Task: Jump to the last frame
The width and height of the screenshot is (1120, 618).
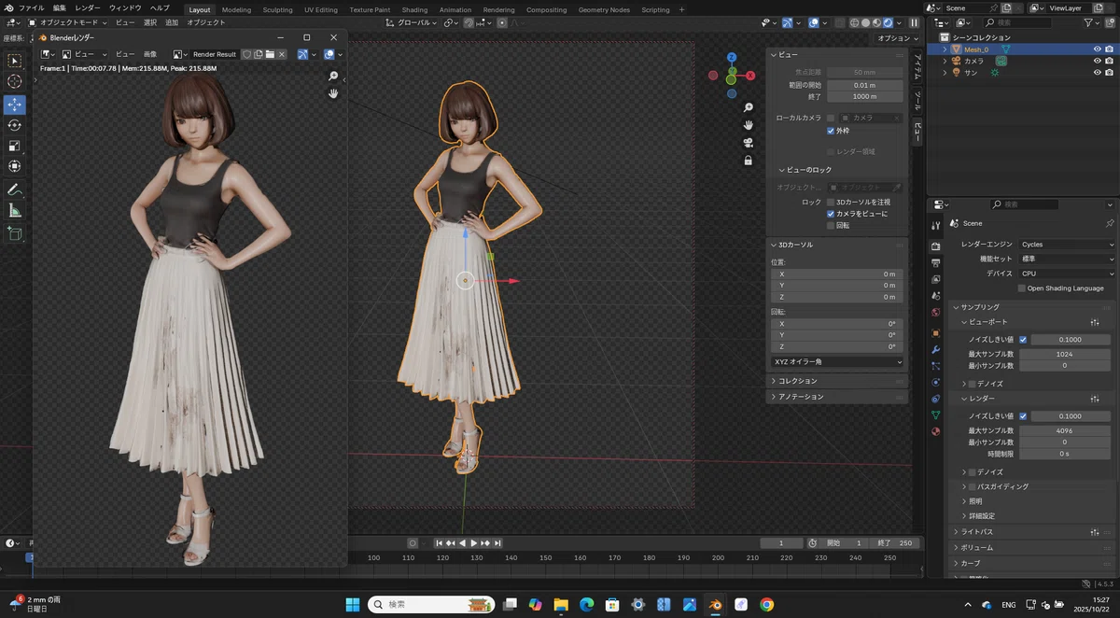Action: 497,543
